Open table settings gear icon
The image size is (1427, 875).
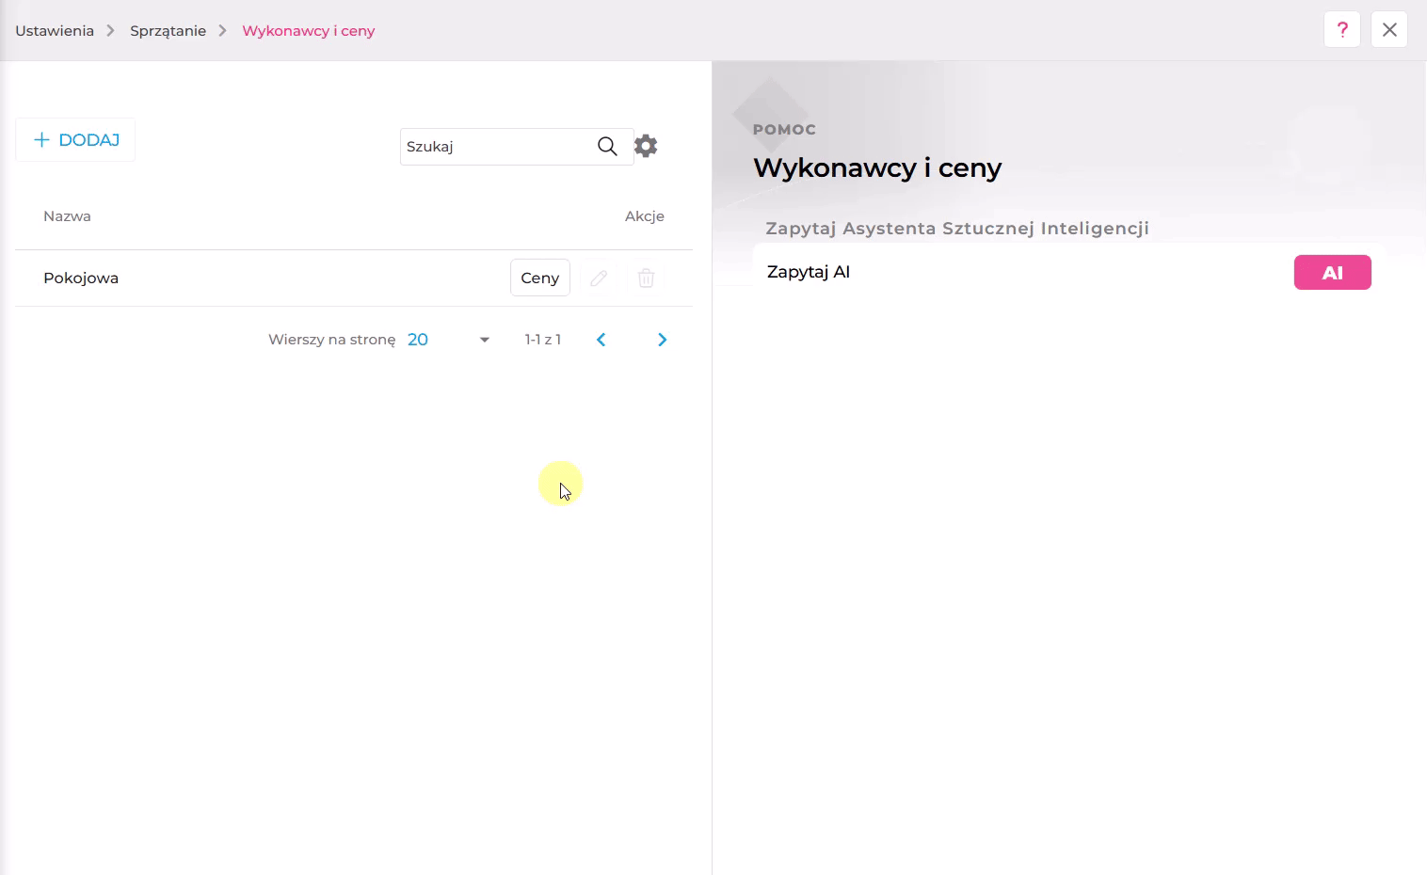point(646,146)
